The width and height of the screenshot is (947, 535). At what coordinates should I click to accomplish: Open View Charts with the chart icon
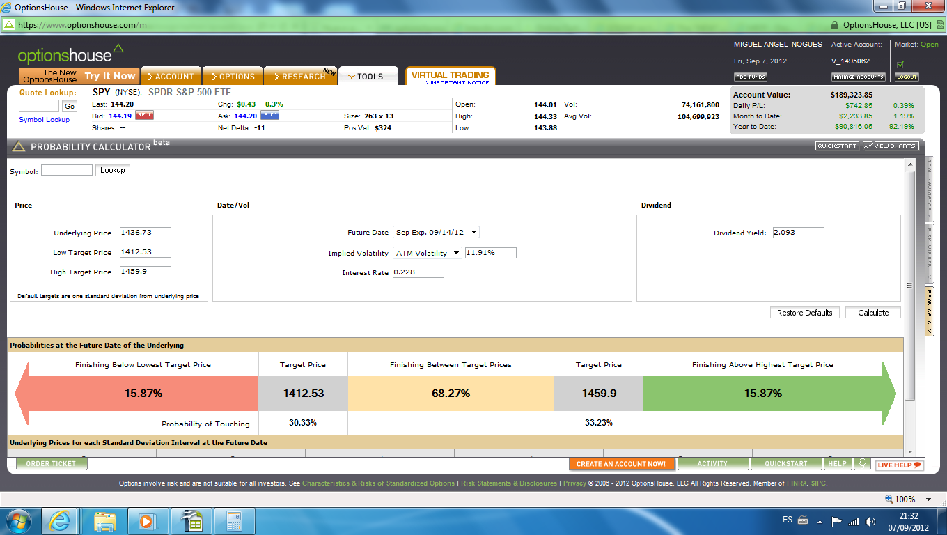click(x=891, y=146)
